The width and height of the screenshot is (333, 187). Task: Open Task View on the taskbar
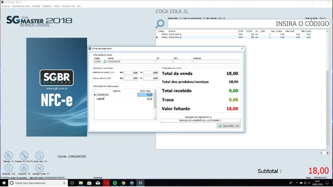[x=72, y=183]
